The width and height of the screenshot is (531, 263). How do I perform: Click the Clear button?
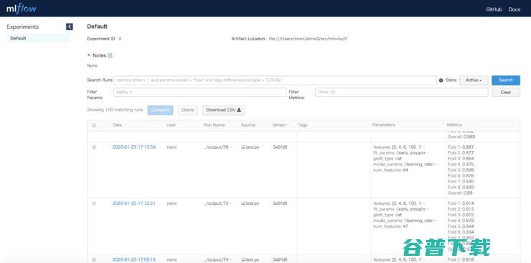coord(506,92)
